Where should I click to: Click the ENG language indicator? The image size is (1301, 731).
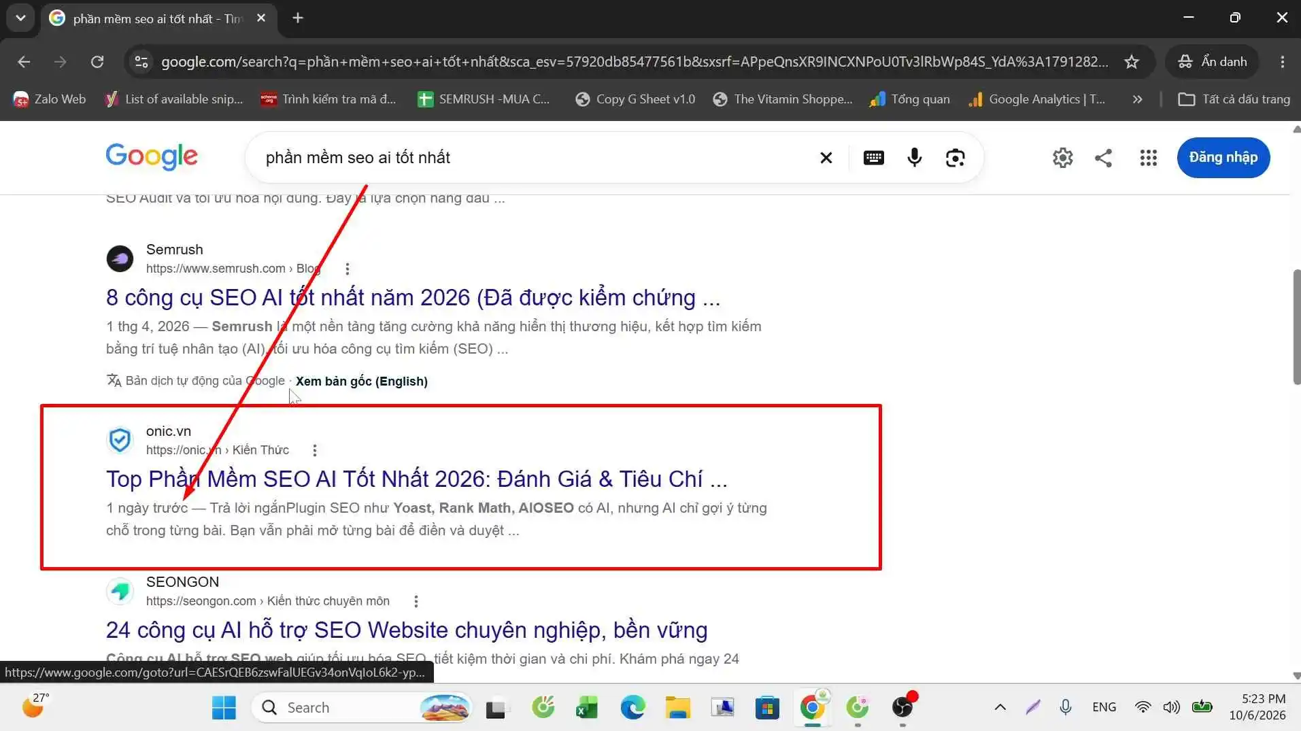pyautogui.click(x=1104, y=707)
